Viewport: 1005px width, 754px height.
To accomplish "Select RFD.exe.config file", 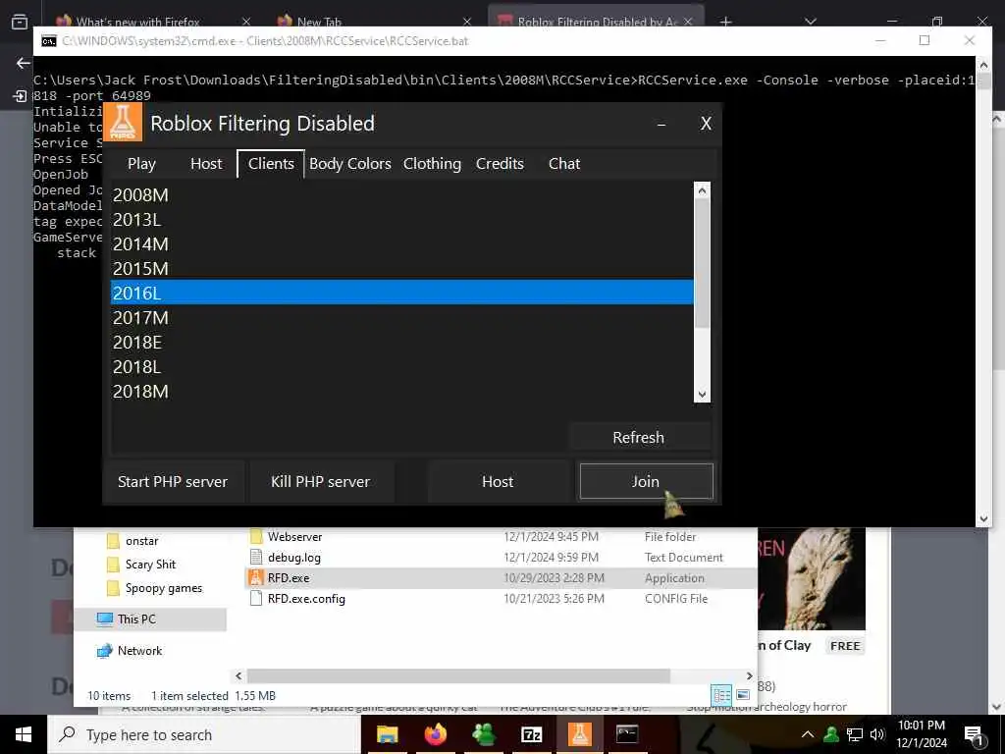I will 306,598.
